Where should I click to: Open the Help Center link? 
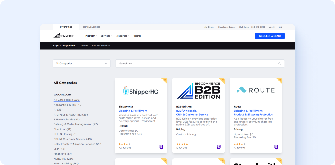208,27
